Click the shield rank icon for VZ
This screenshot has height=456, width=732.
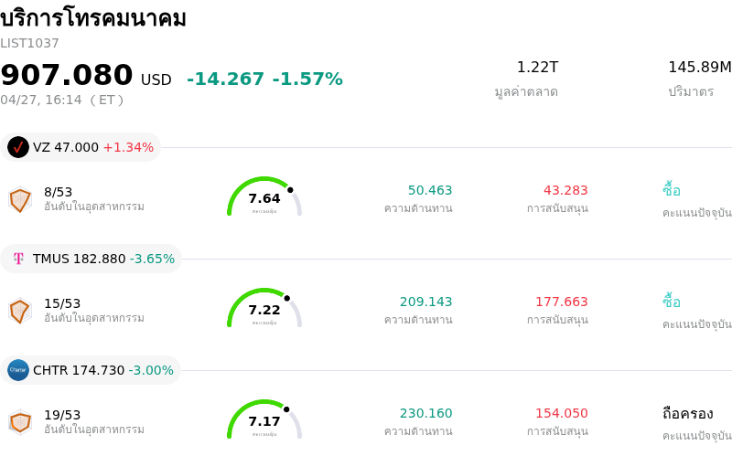(20, 199)
